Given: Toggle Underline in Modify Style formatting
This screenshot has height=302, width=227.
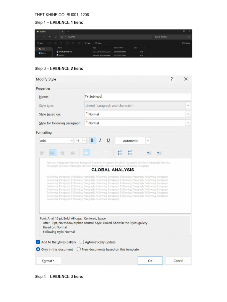Looking at the screenshot, I should [x=108, y=140].
